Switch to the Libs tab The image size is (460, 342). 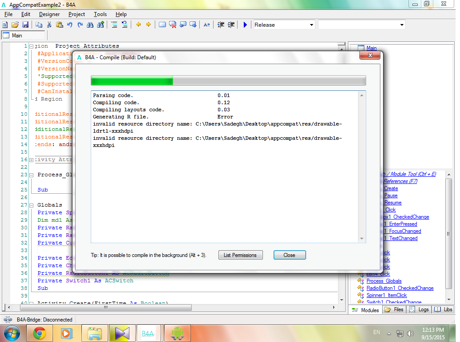point(443,309)
